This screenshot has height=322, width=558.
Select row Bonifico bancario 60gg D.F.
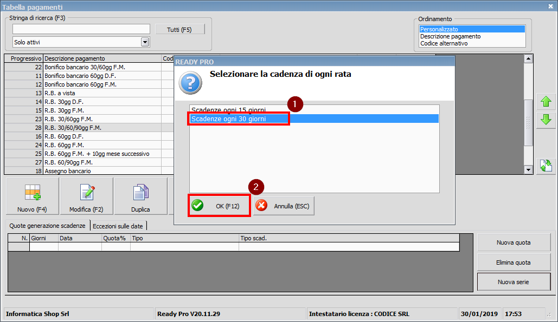tap(89, 76)
